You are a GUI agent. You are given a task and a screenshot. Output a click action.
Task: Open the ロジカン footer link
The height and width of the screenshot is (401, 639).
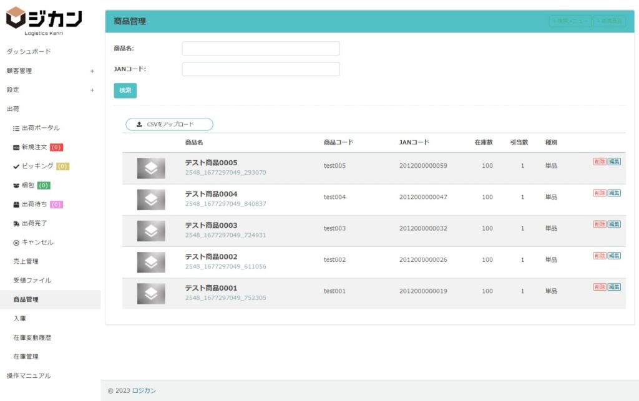coord(144,391)
